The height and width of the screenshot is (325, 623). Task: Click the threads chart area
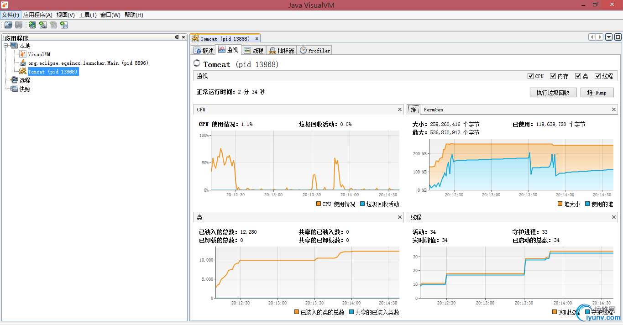pyautogui.click(x=517, y=273)
